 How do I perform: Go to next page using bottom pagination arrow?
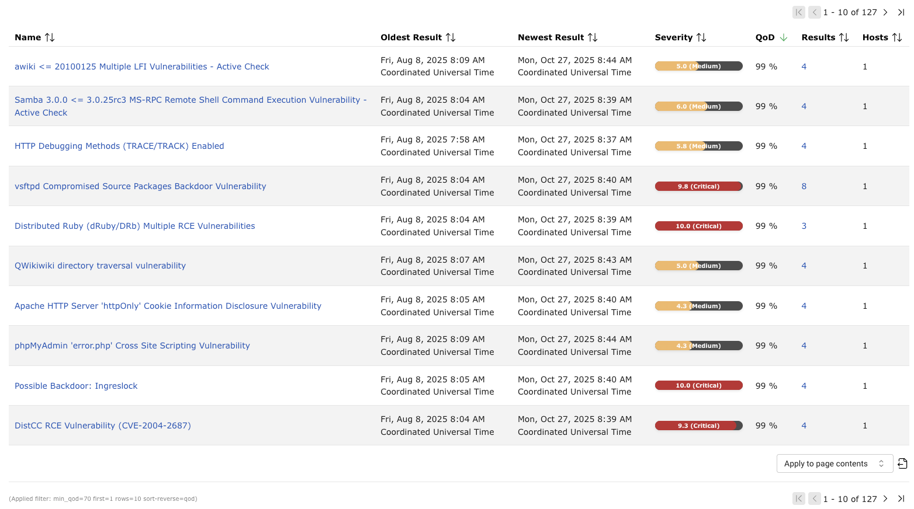coord(885,499)
